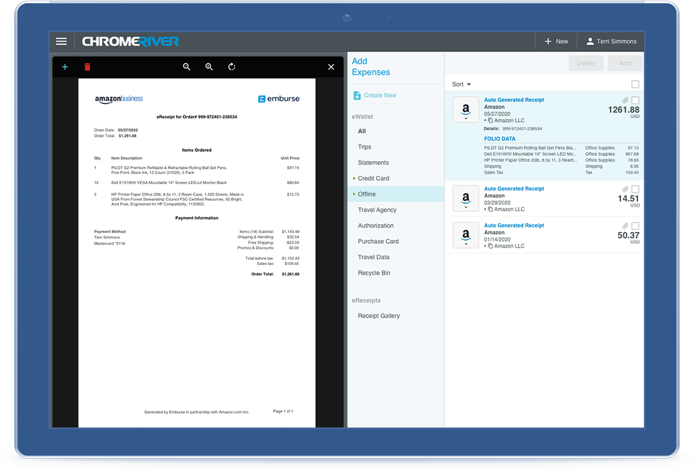The image size is (694, 471).
Task: Click the blue plus icon in receipt viewer
Action: tap(65, 67)
